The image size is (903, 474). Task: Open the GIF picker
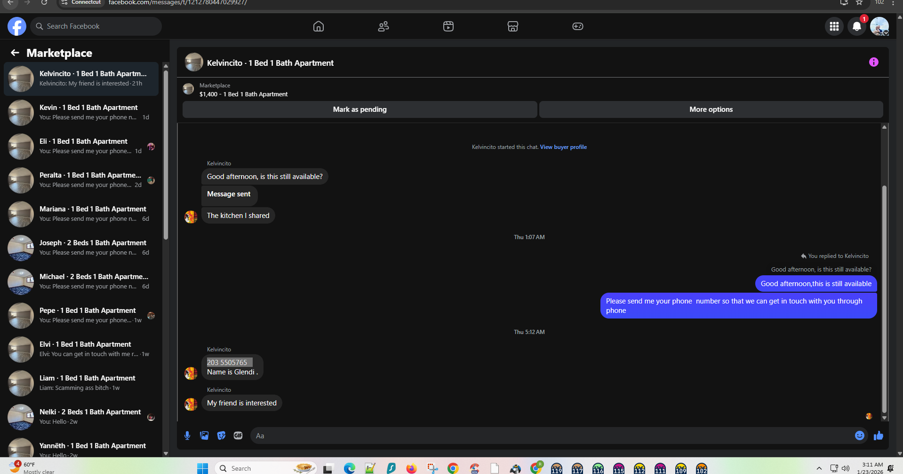(x=238, y=435)
